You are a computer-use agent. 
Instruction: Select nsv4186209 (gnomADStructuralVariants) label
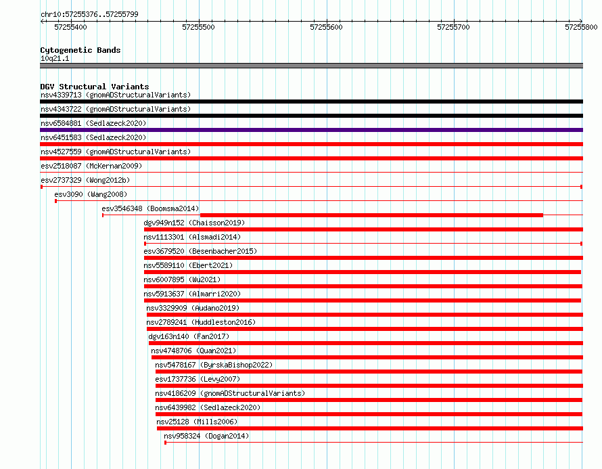pos(230,393)
